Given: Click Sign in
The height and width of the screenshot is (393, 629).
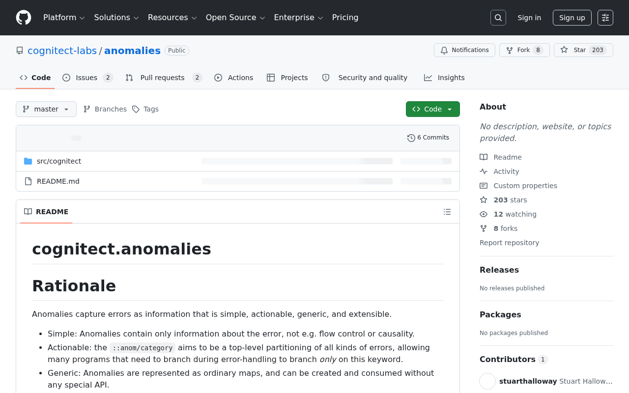Looking at the screenshot, I should pos(529,18).
